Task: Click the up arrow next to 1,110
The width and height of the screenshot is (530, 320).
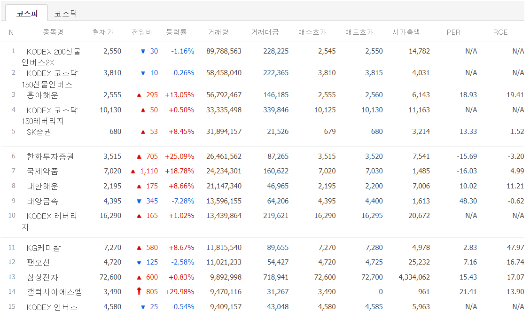Action: [133, 172]
